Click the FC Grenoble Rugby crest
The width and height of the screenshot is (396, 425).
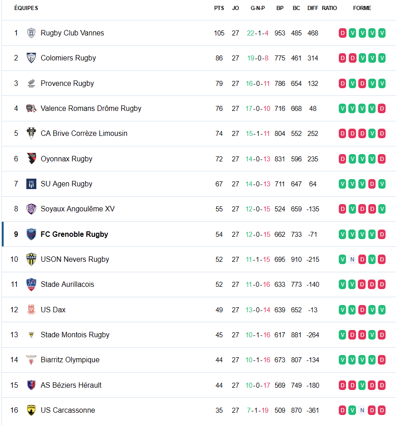tap(31, 234)
